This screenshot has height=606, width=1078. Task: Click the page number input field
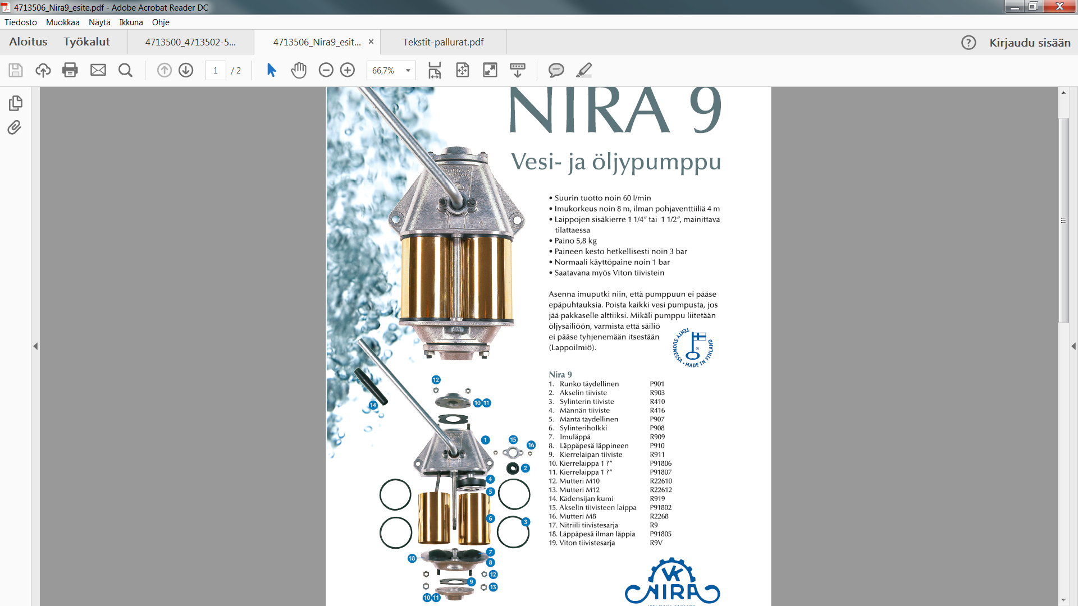click(216, 70)
